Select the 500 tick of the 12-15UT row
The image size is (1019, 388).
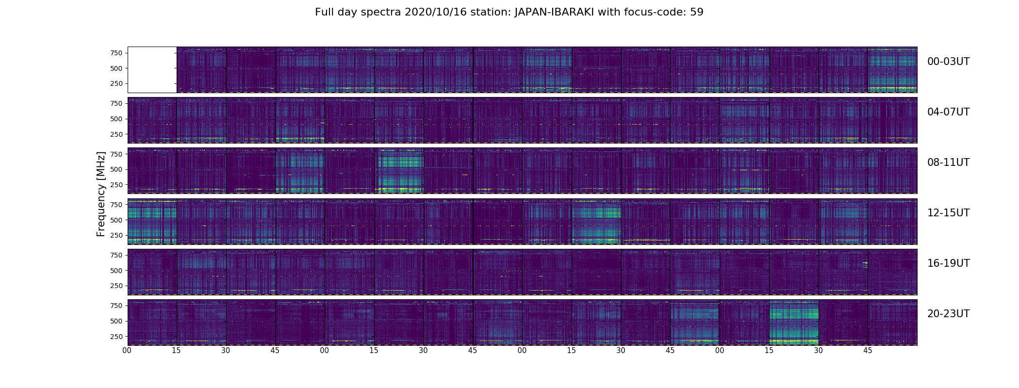tap(116, 220)
